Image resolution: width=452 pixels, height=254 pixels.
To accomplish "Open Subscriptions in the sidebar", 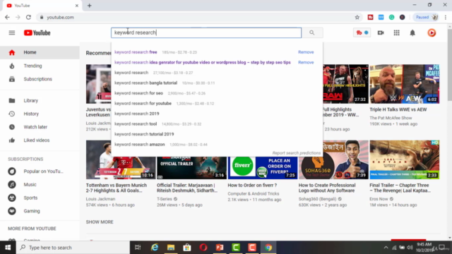I will (x=40, y=79).
